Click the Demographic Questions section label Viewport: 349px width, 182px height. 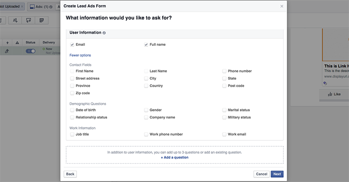point(88,104)
